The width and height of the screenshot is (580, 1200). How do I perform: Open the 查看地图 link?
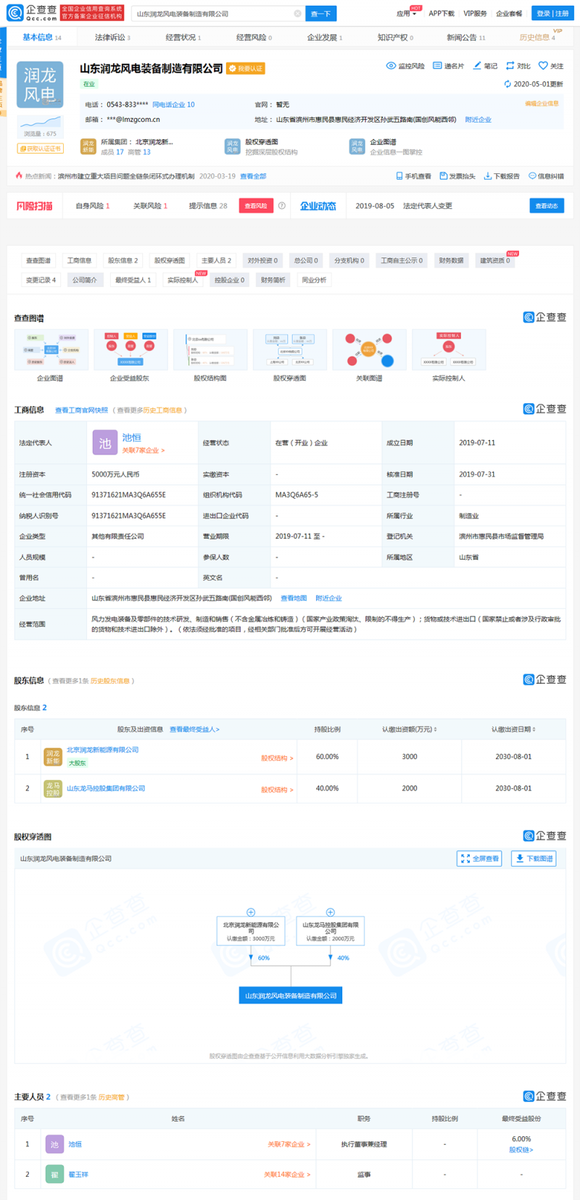tap(294, 598)
